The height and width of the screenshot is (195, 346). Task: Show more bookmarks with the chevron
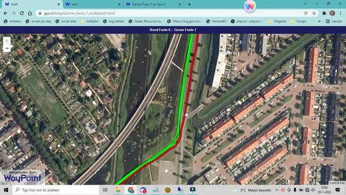coord(320,22)
